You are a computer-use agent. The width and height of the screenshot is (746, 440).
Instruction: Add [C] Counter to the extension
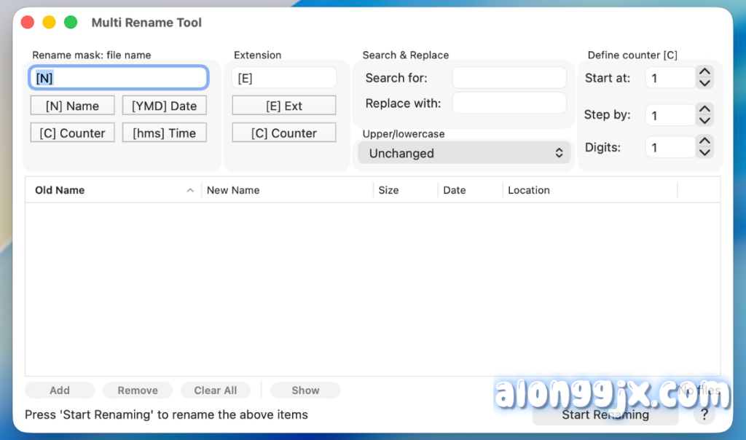point(283,133)
